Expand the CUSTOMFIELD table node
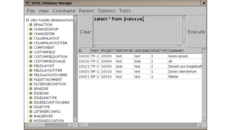This screenshot has height=130, width=231. 31,52
